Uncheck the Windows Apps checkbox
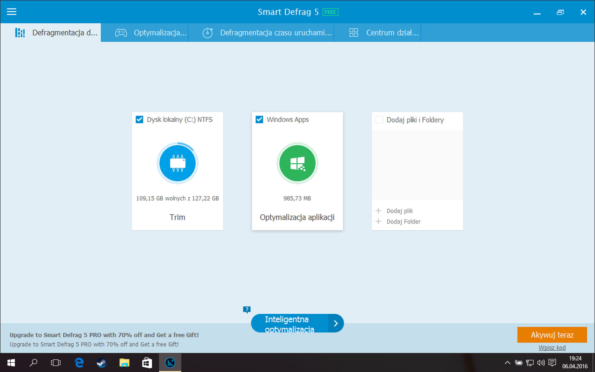This screenshot has width=595, height=372. 259,120
